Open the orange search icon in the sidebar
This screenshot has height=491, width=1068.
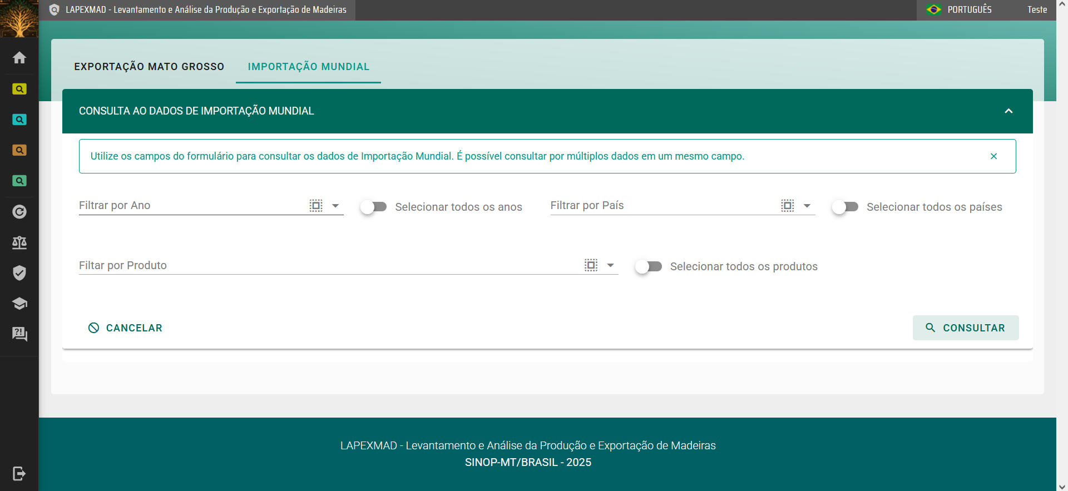pyautogui.click(x=19, y=150)
